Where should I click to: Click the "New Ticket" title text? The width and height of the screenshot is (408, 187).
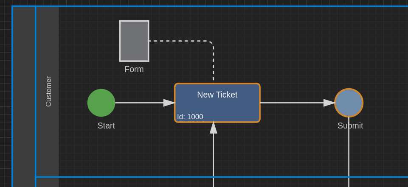pyautogui.click(x=217, y=95)
